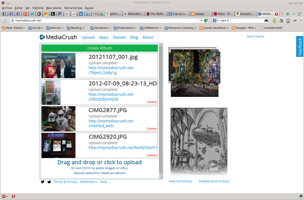Open the black-and-white airship sketch thumbnail
This screenshot has height=200, width=304.
[199, 141]
